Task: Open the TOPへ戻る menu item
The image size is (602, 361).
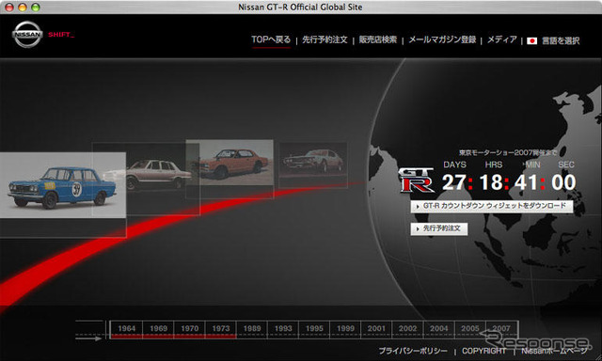Action: click(x=271, y=39)
